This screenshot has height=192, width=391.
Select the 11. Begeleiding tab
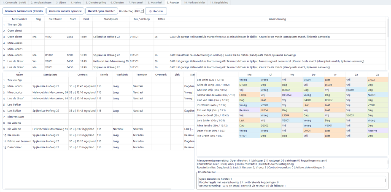point(220,3)
